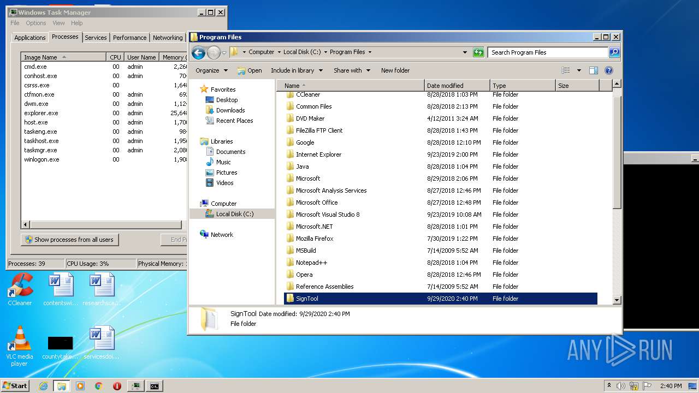Click the Explorer Back arrow button
Viewport: 699px width, 393px height.
point(199,52)
